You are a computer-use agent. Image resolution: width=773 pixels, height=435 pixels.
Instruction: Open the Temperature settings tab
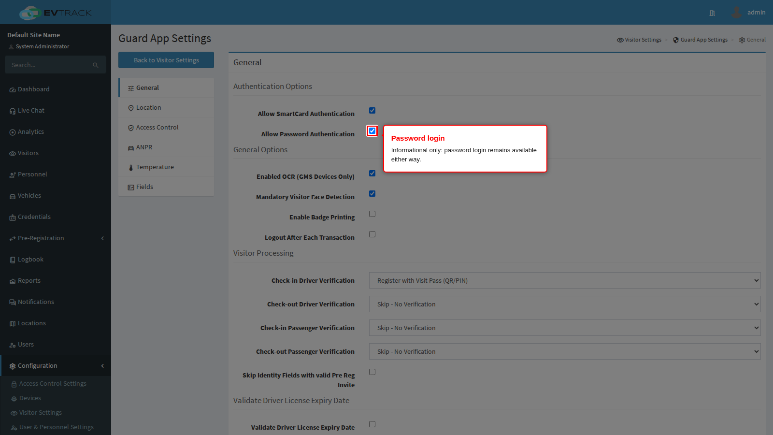click(x=166, y=167)
